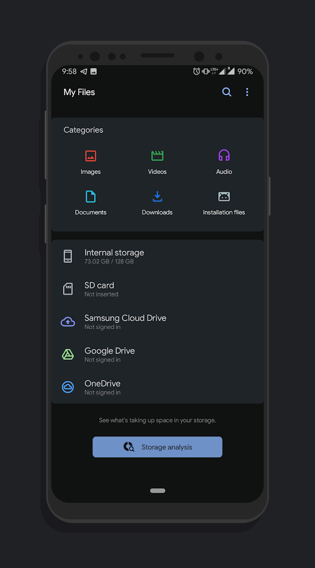The image size is (315, 568).
Task: Select the Samsung Cloud Drive label
Action: click(x=126, y=318)
